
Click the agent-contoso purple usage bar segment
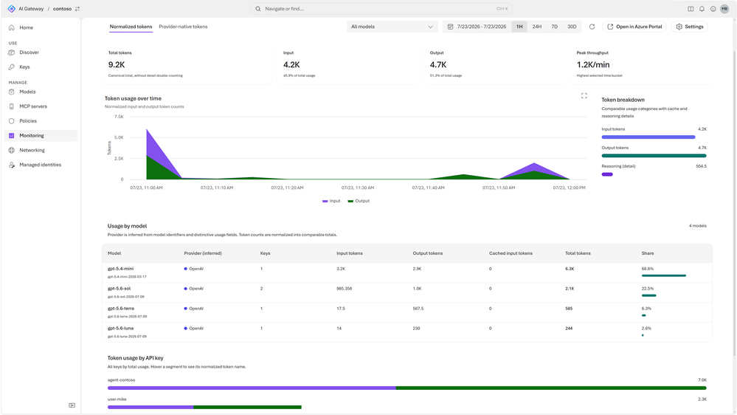tap(252, 388)
